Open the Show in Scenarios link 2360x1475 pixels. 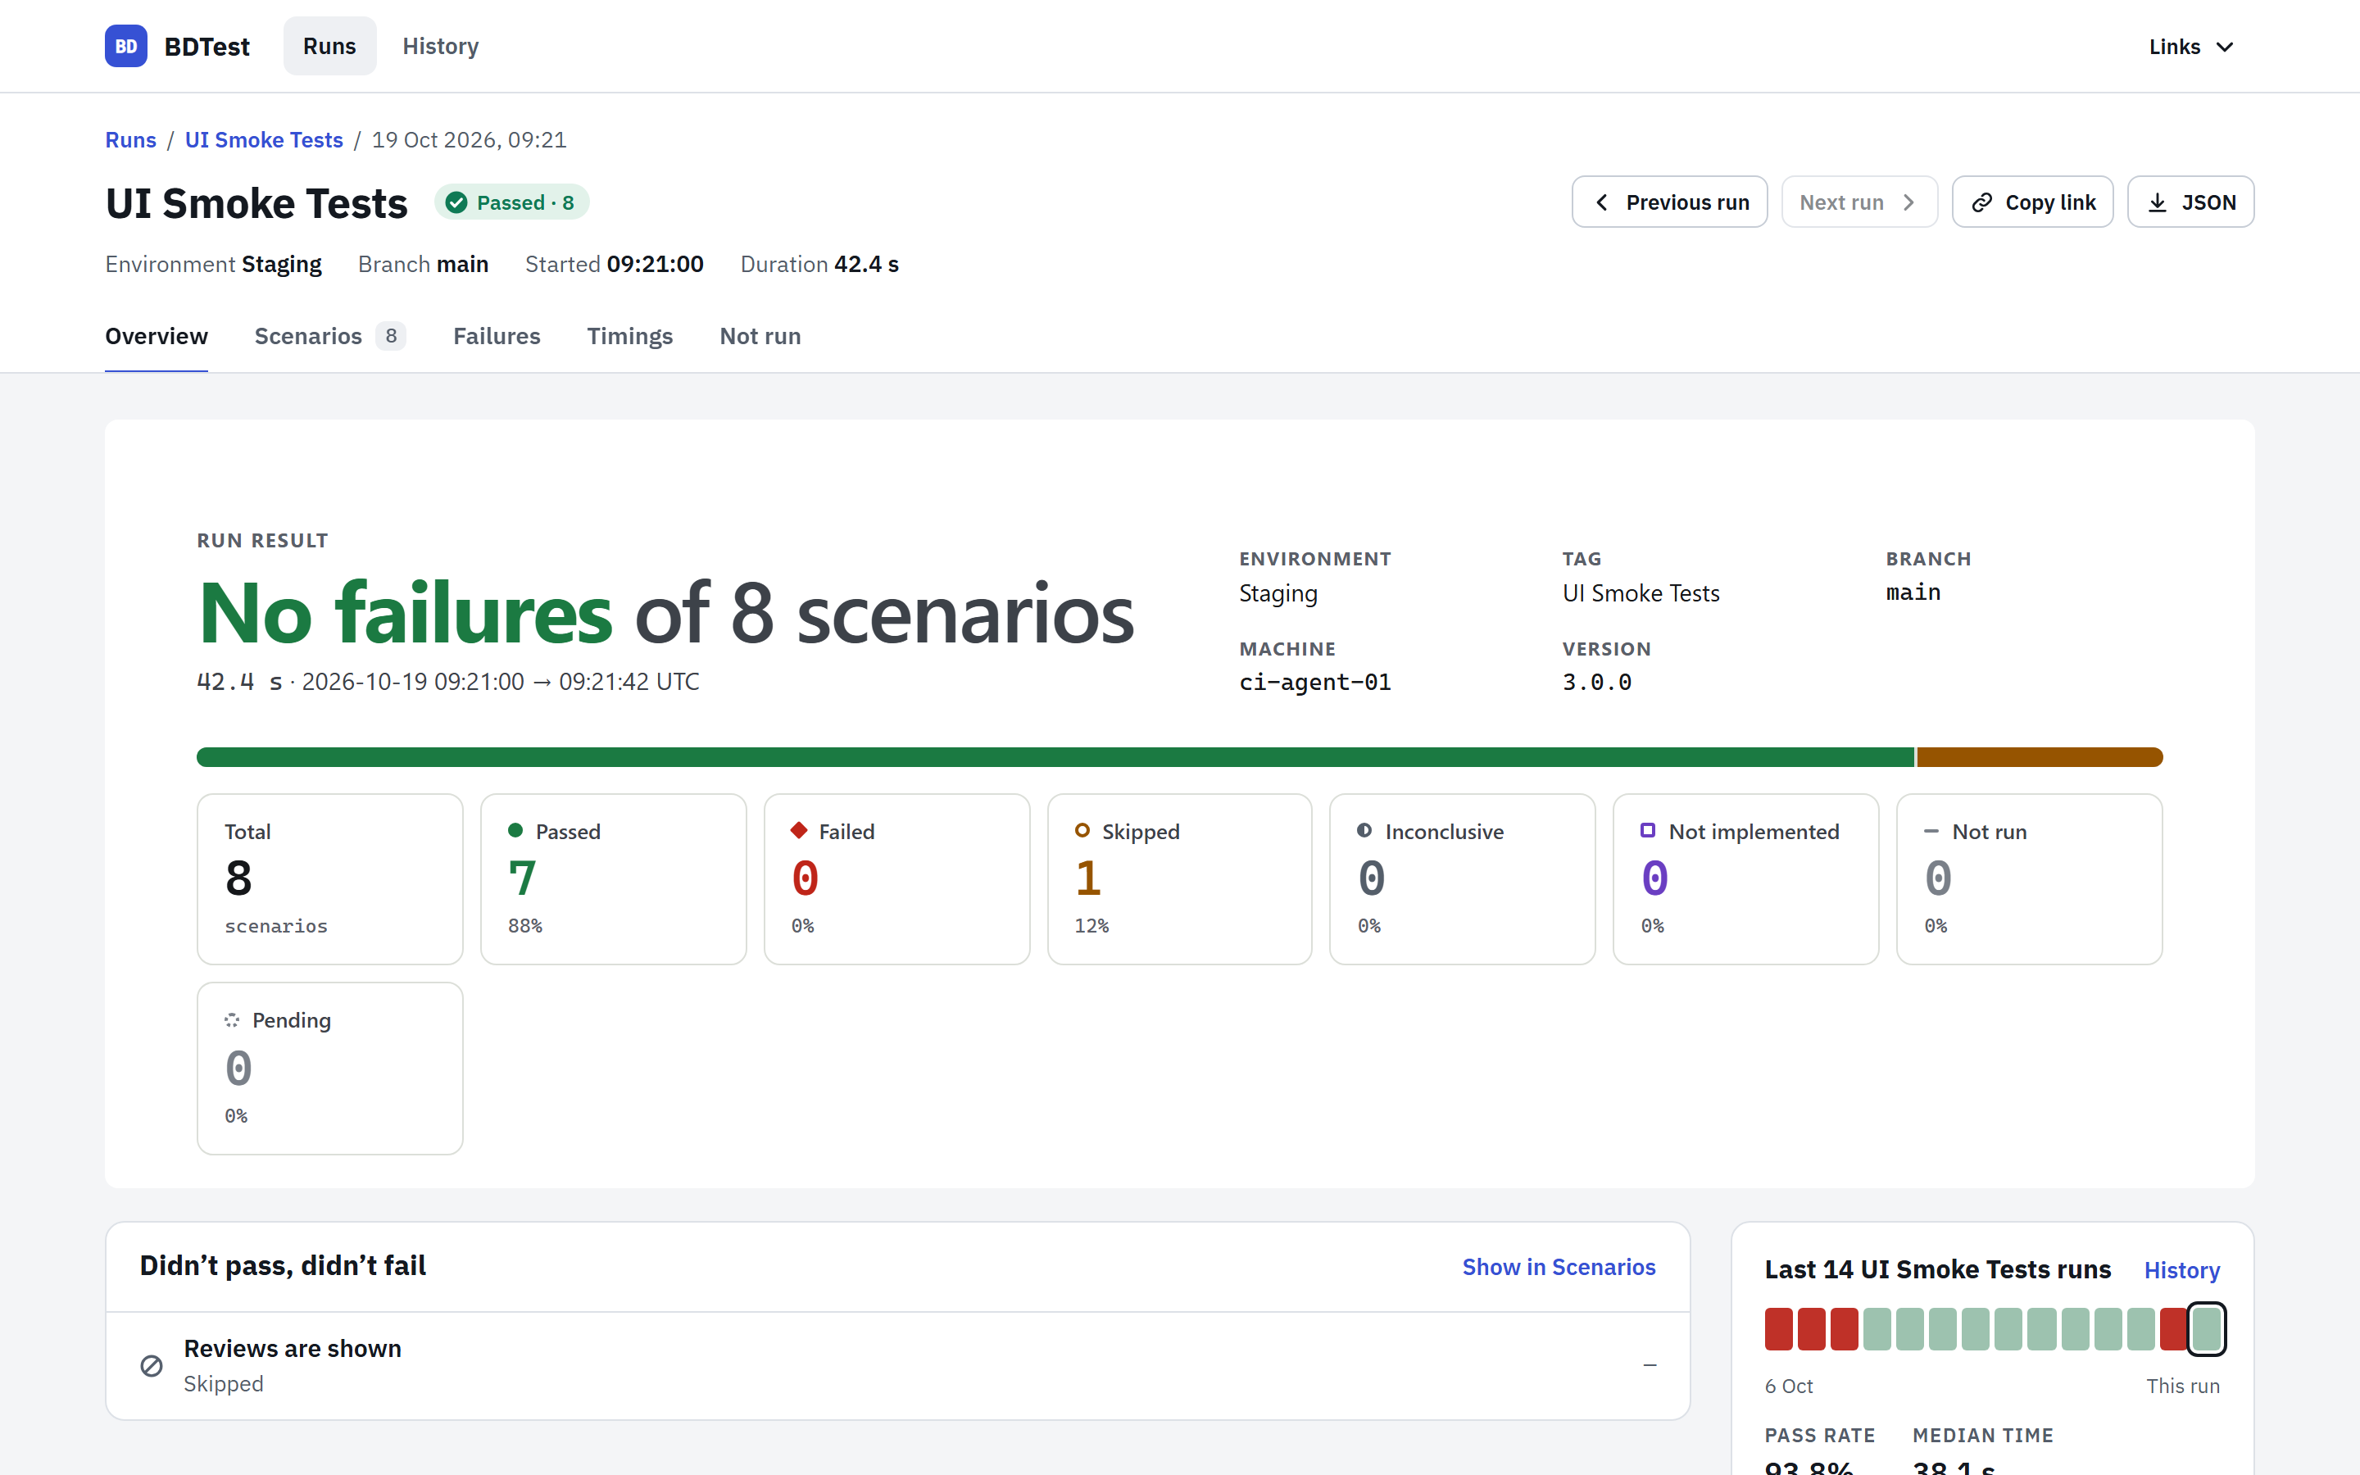tap(1559, 1266)
